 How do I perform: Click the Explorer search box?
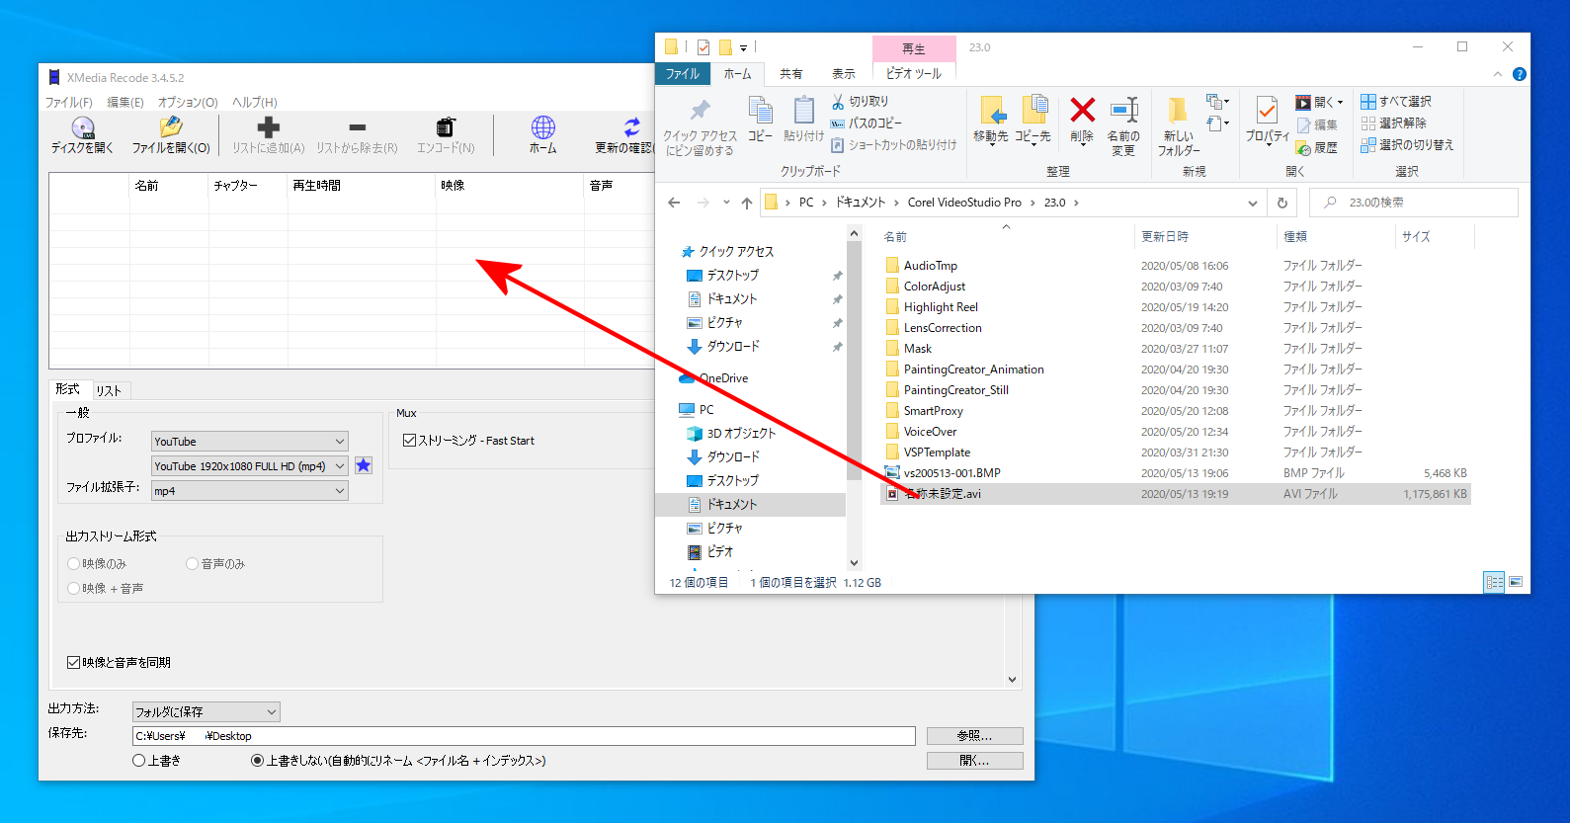point(1413,203)
